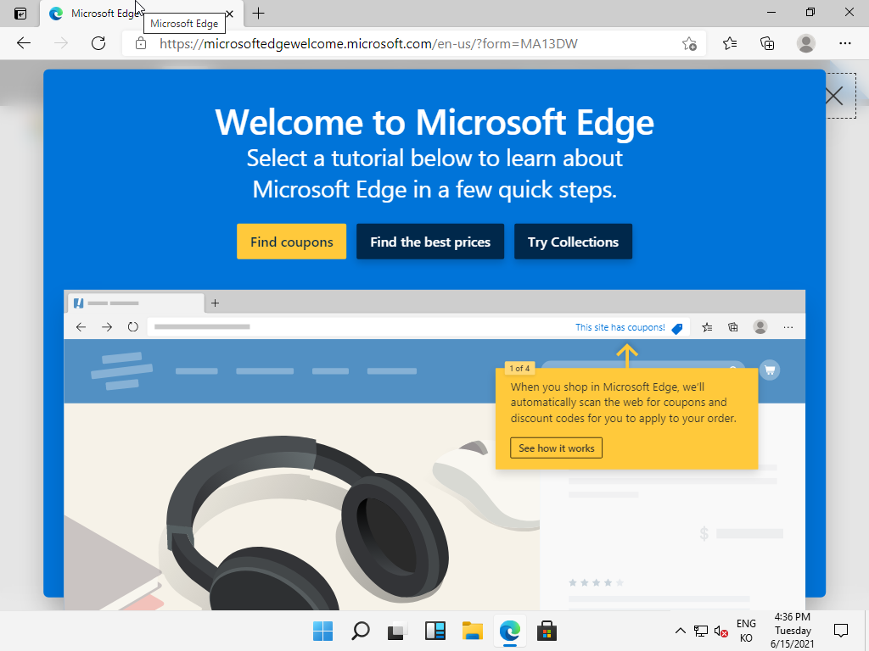The height and width of the screenshot is (651, 869).
Task: Open the network status tray icon
Action: tap(700, 631)
